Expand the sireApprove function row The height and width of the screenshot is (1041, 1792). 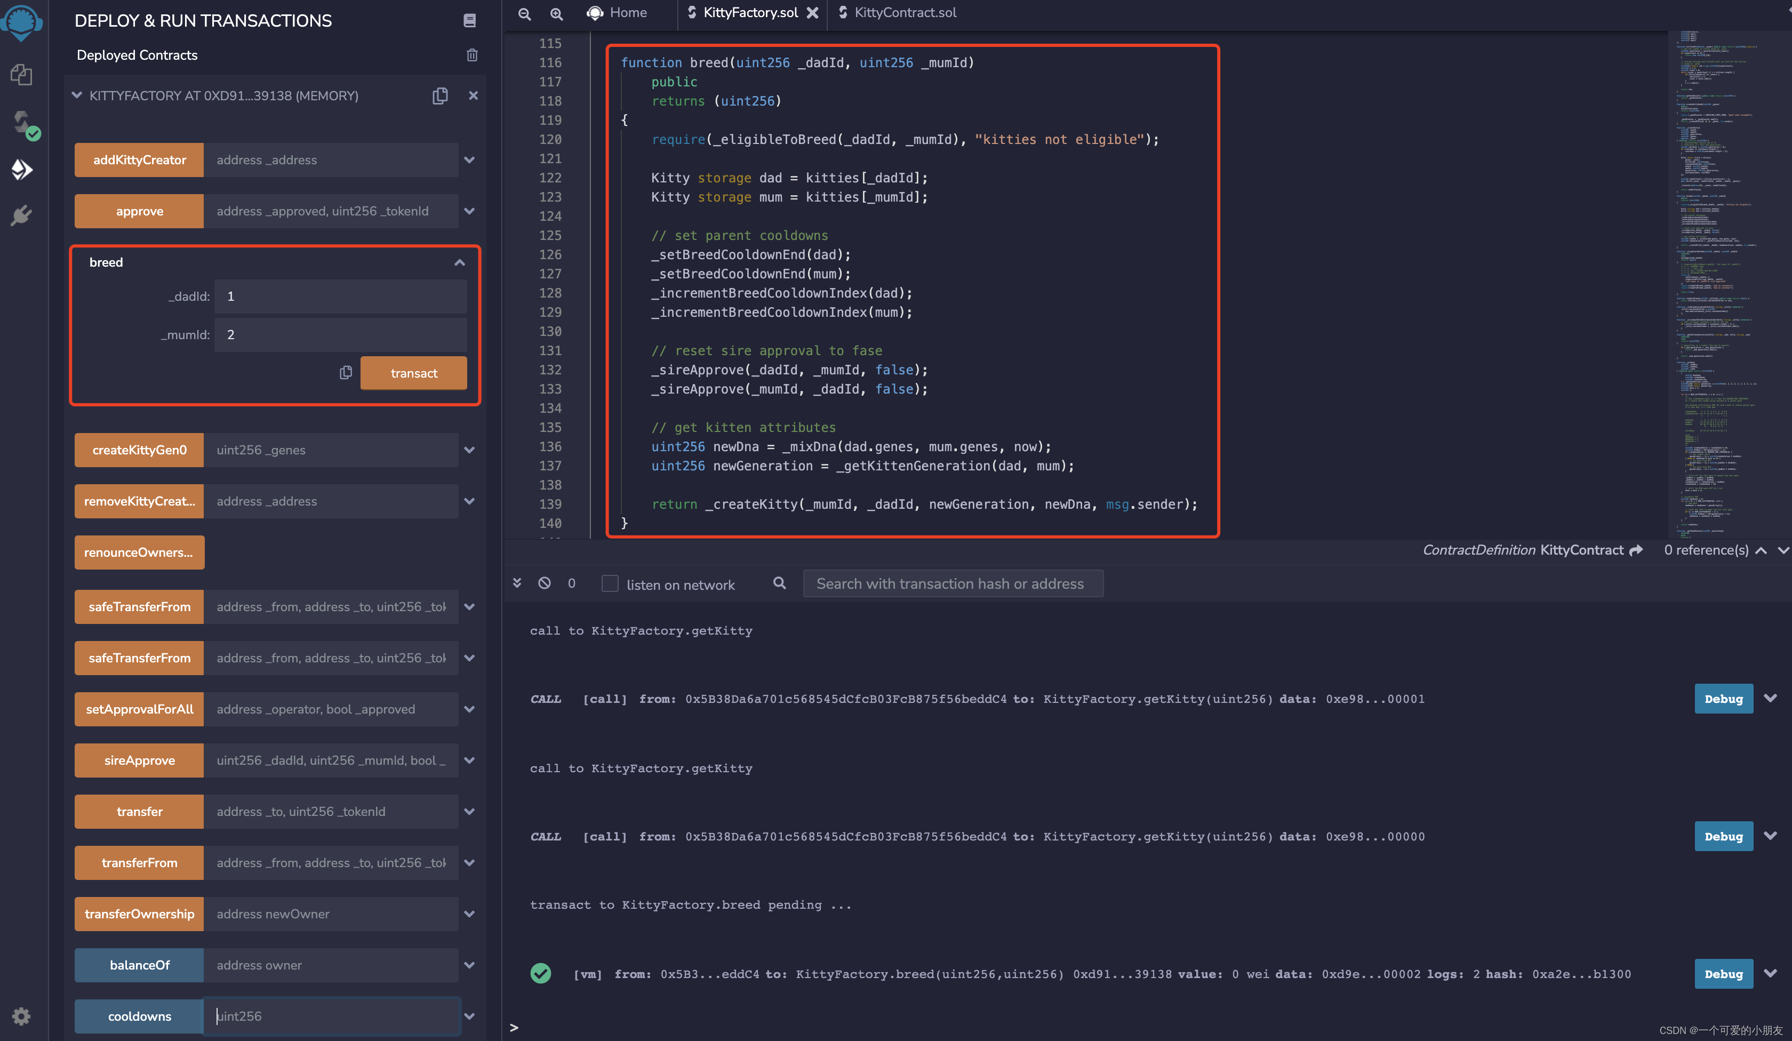[x=468, y=759]
